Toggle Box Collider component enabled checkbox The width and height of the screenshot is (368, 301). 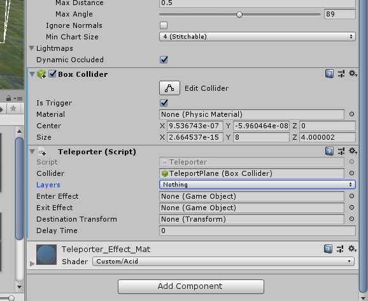[52, 74]
